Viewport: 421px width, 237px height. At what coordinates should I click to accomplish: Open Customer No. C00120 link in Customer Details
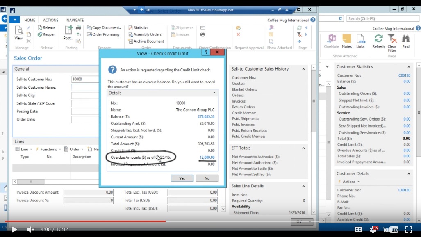click(x=404, y=190)
